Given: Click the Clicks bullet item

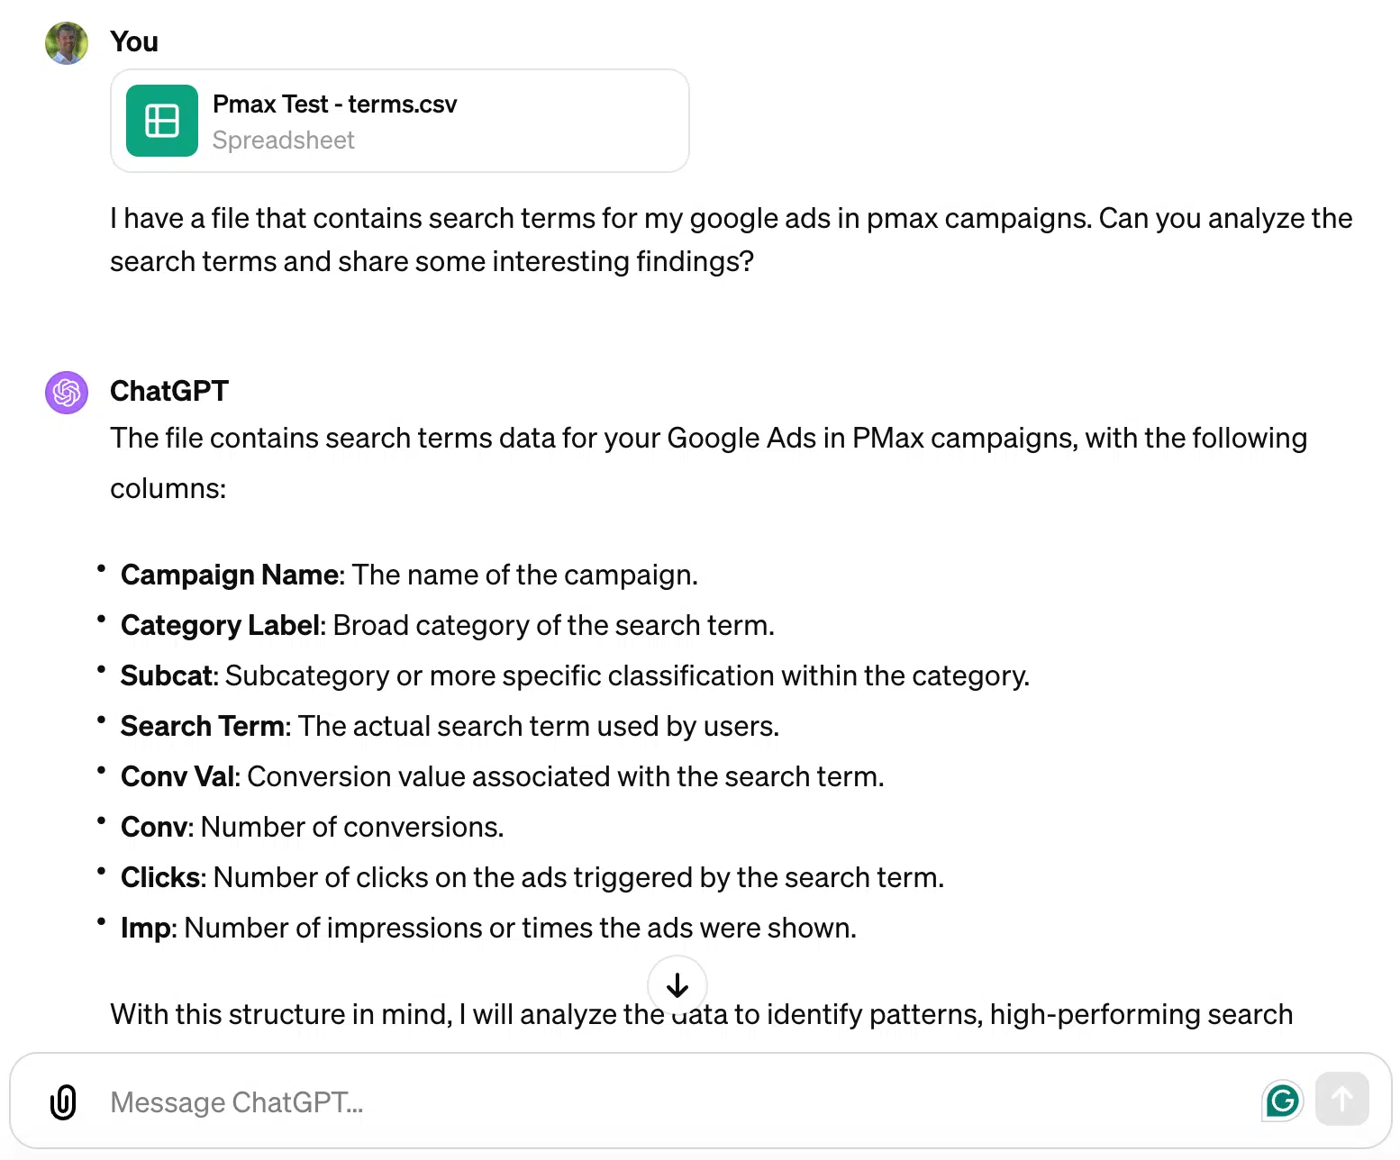Looking at the screenshot, I should click(x=532, y=877).
